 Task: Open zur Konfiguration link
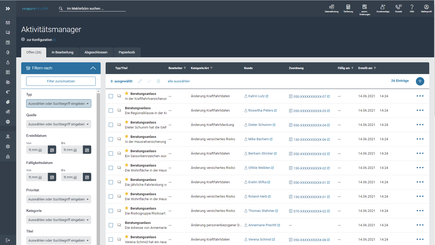pyautogui.click(x=39, y=40)
